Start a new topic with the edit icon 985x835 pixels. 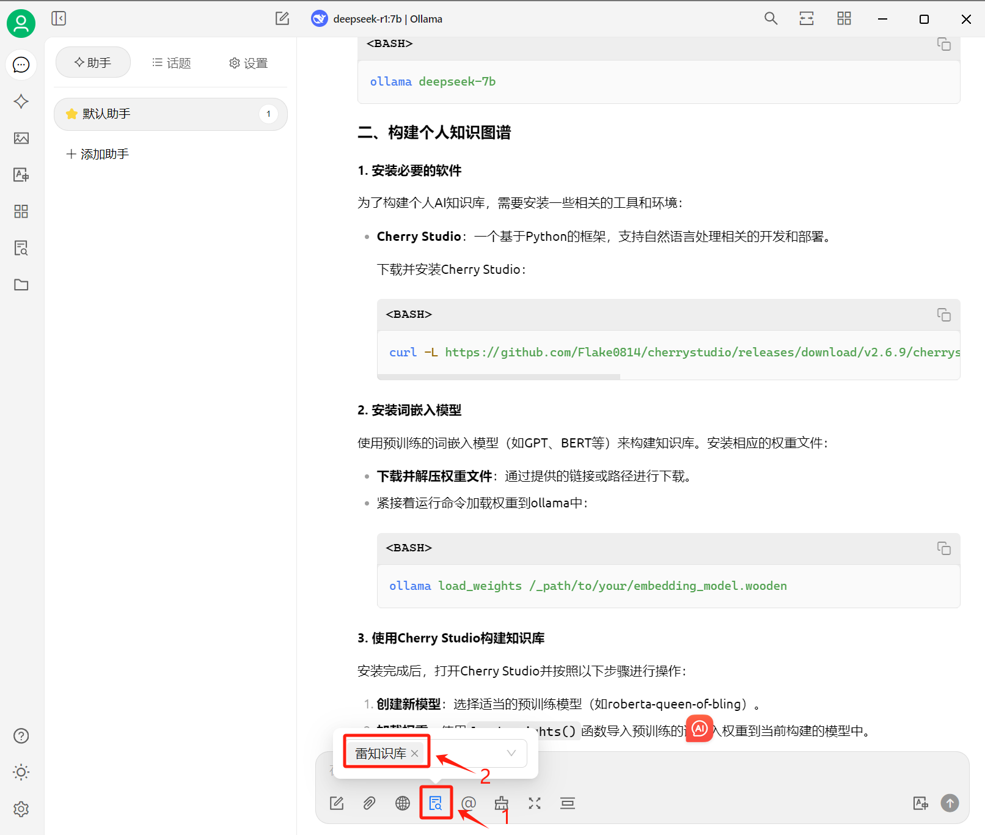point(282,18)
